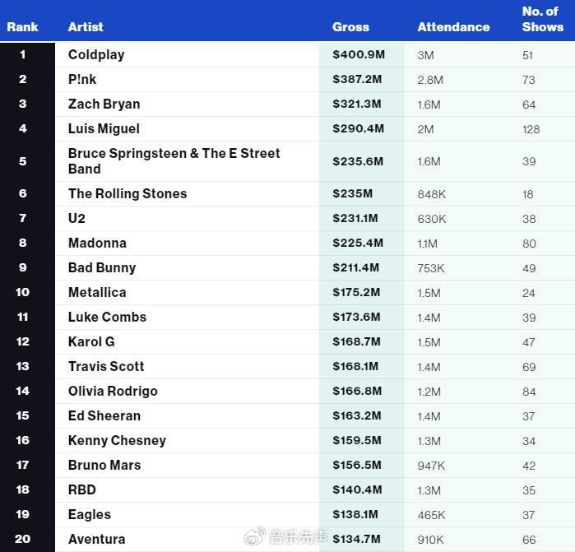
Task: Click Travis Scott in rank 13
Action: (106, 366)
